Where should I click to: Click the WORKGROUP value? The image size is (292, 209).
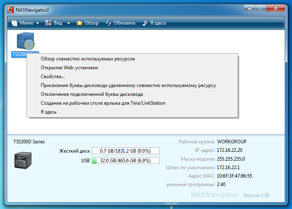click(232, 142)
